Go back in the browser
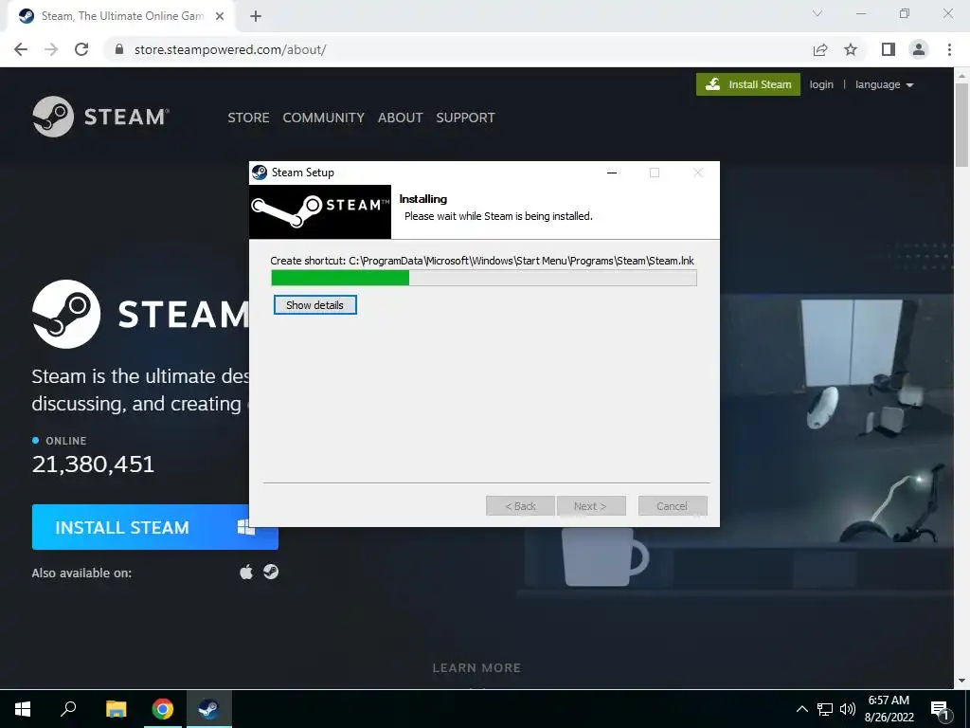 (21, 49)
